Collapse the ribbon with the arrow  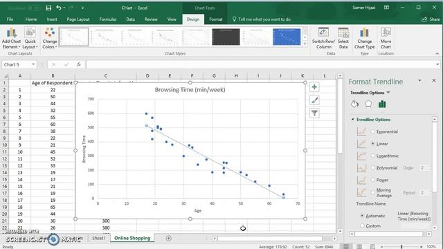(x=437, y=53)
